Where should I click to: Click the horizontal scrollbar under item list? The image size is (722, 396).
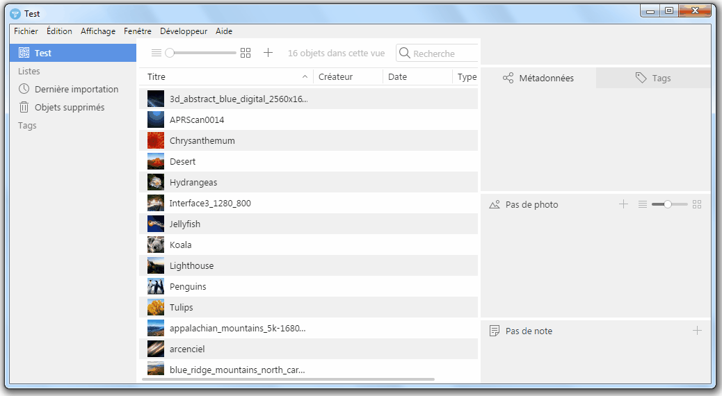(288, 379)
